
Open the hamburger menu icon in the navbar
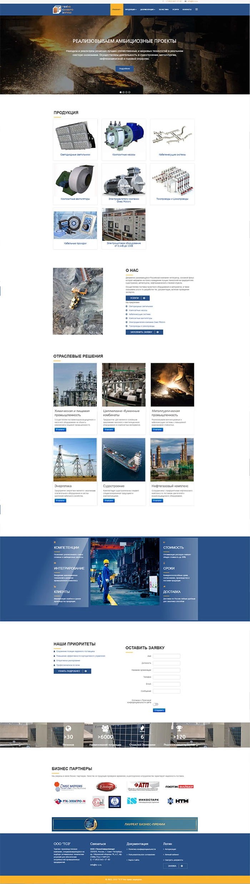[196, 10]
